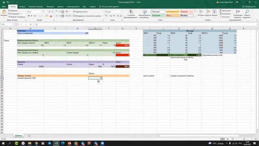This screenshot has width=259, height=146.
Task: Toggle underline formatting (Ч)
Action: tap(35, 16)
